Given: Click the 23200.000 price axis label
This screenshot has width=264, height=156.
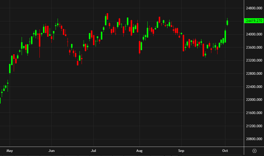Looking at the screenshot, I should point(253,60).
